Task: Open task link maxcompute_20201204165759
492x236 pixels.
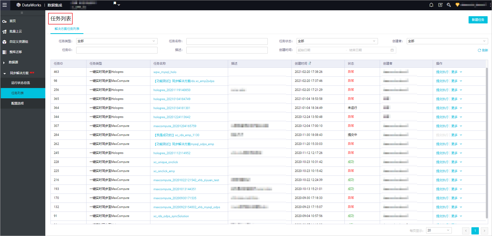Action: 175,126
